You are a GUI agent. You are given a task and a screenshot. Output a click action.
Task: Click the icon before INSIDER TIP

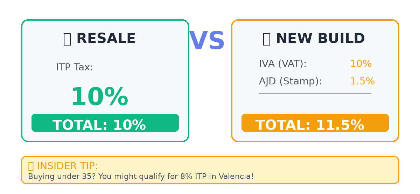pos(31,166)
